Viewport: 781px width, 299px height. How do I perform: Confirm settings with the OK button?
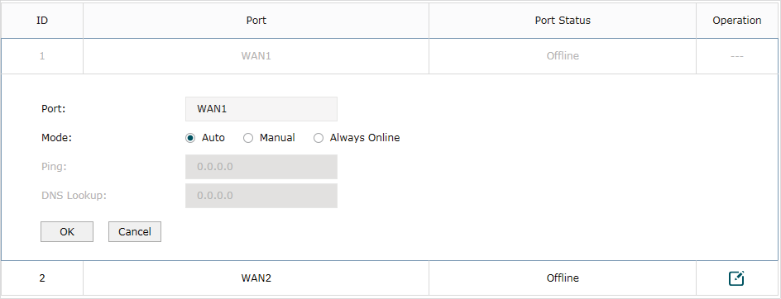67,232
